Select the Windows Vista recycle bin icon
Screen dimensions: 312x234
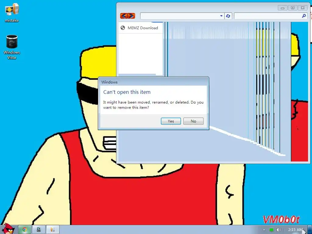[12, 47]
